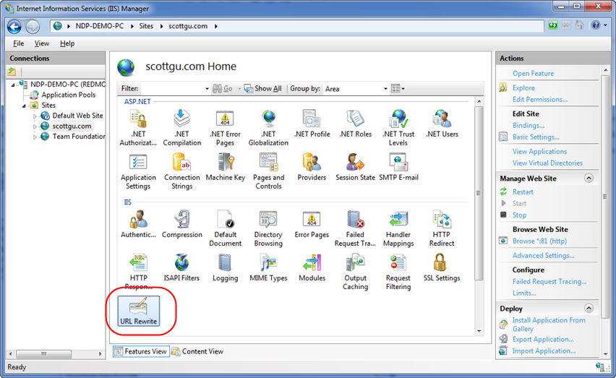The height and width of the screenshot is (378, 616).
Task: Open Request Filtering feature
Action: 398,272
